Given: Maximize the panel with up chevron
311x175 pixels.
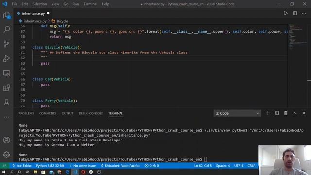Looking at the screenshot, I should pyautogui.click(x=295, y=113).
